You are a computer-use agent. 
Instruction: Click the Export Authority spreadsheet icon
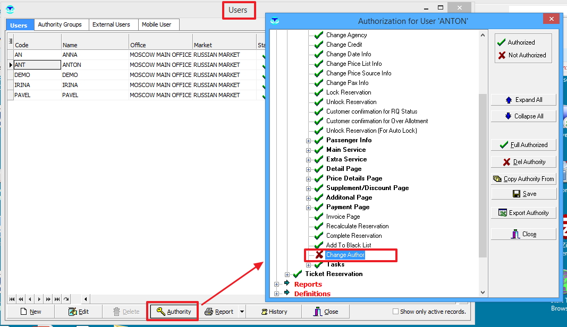click(x=502, y=213)
